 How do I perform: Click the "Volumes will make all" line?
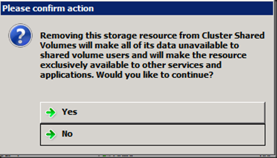click(139, 46)
